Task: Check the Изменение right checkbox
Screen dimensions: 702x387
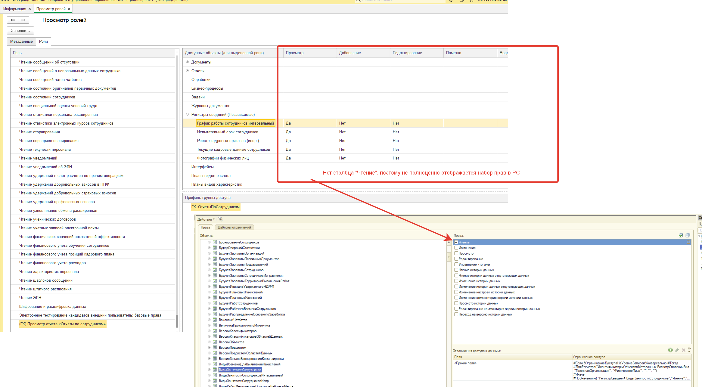Action: tap(456, 248)
